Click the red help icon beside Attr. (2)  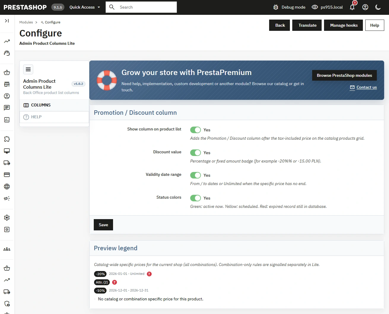(115, 282)
